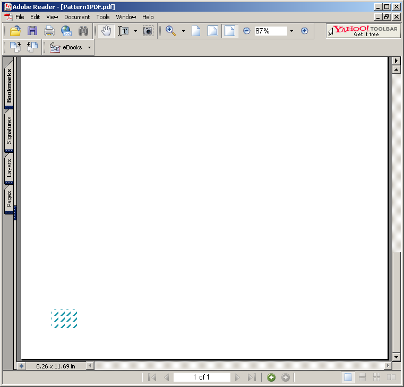Open the File menu

20,17
